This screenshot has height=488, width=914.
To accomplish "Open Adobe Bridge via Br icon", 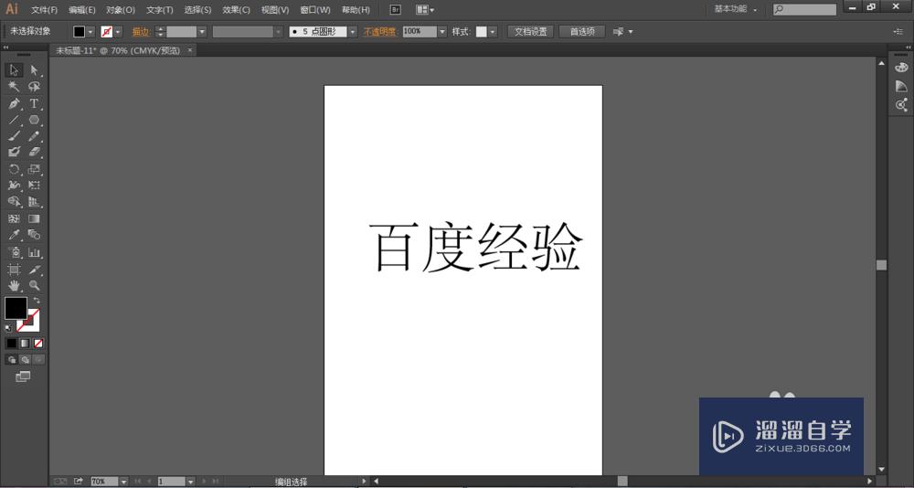I will (395, 10).
